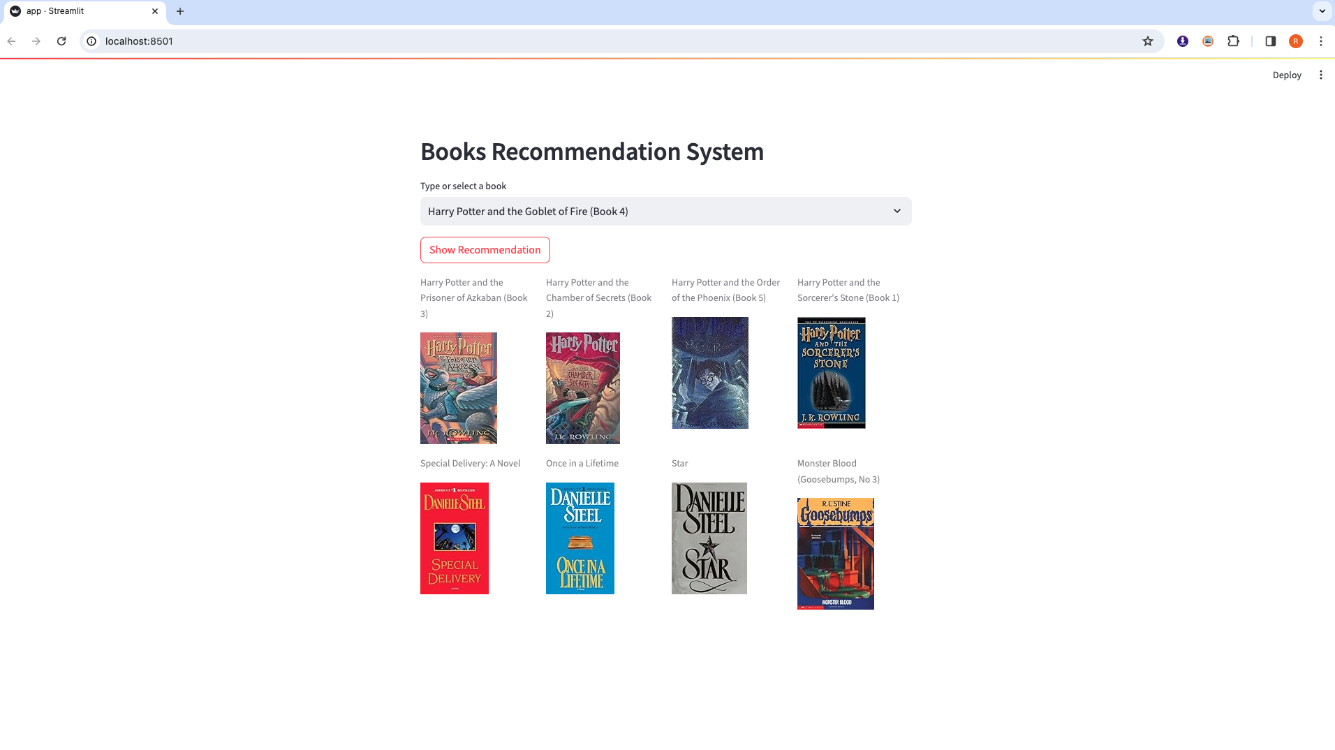The width and height of the screenshot is (1335, 750).
Task: Click the selected book Goblet of Fire field
Action: (665, 211)
